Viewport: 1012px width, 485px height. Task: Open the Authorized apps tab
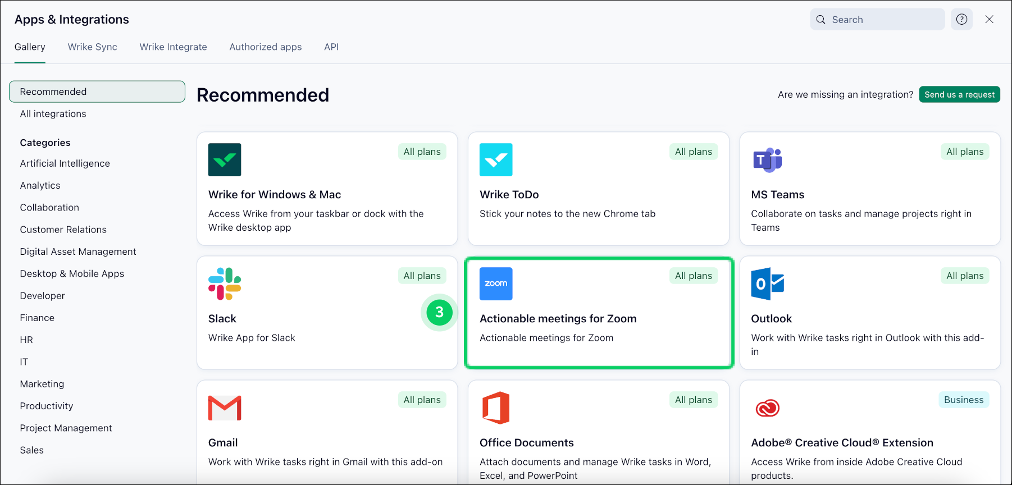[265, 47]
